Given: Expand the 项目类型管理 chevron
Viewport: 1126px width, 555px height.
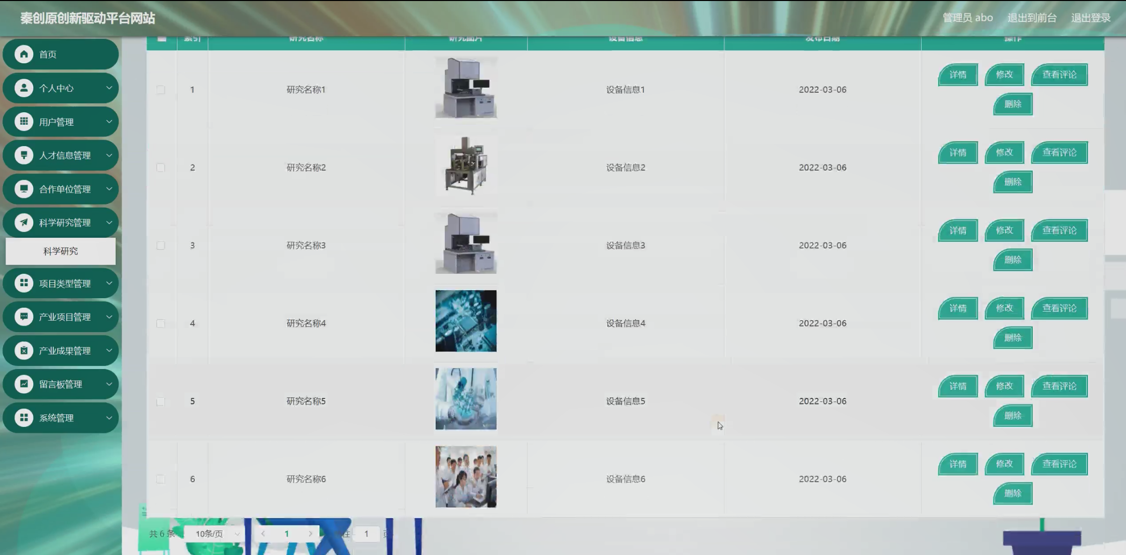Looking at the screenshot, I should (x=109, y=283).
